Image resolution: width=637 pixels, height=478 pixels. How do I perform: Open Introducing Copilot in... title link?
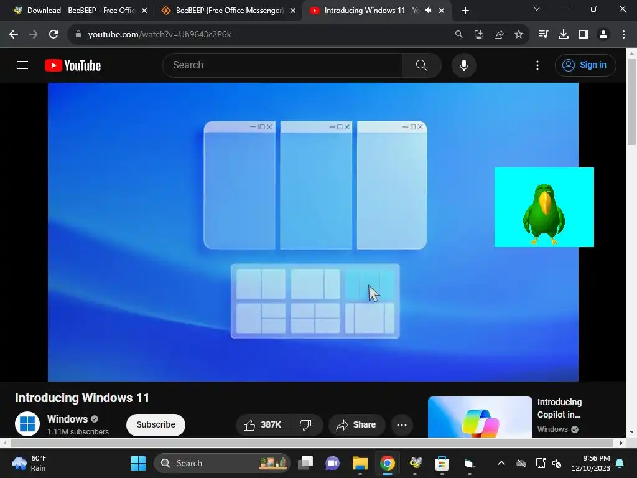559,408
